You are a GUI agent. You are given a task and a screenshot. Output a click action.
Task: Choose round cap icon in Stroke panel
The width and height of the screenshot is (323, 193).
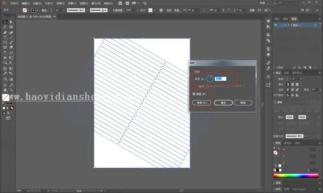[292, 84]
